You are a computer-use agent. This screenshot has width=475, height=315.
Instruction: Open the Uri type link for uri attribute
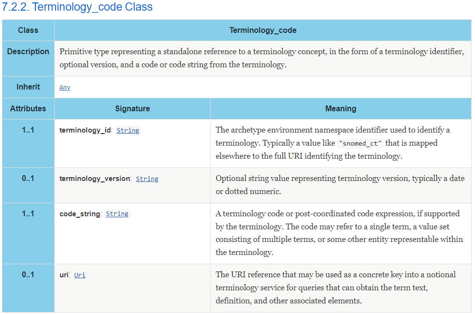coord(80,275)
